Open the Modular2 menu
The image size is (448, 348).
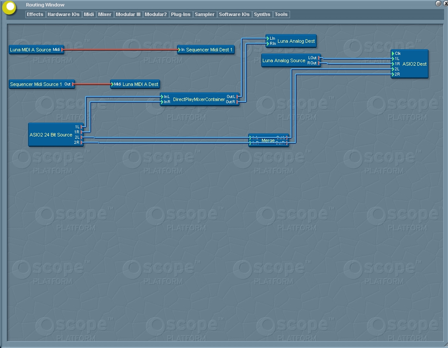[155, 14]
